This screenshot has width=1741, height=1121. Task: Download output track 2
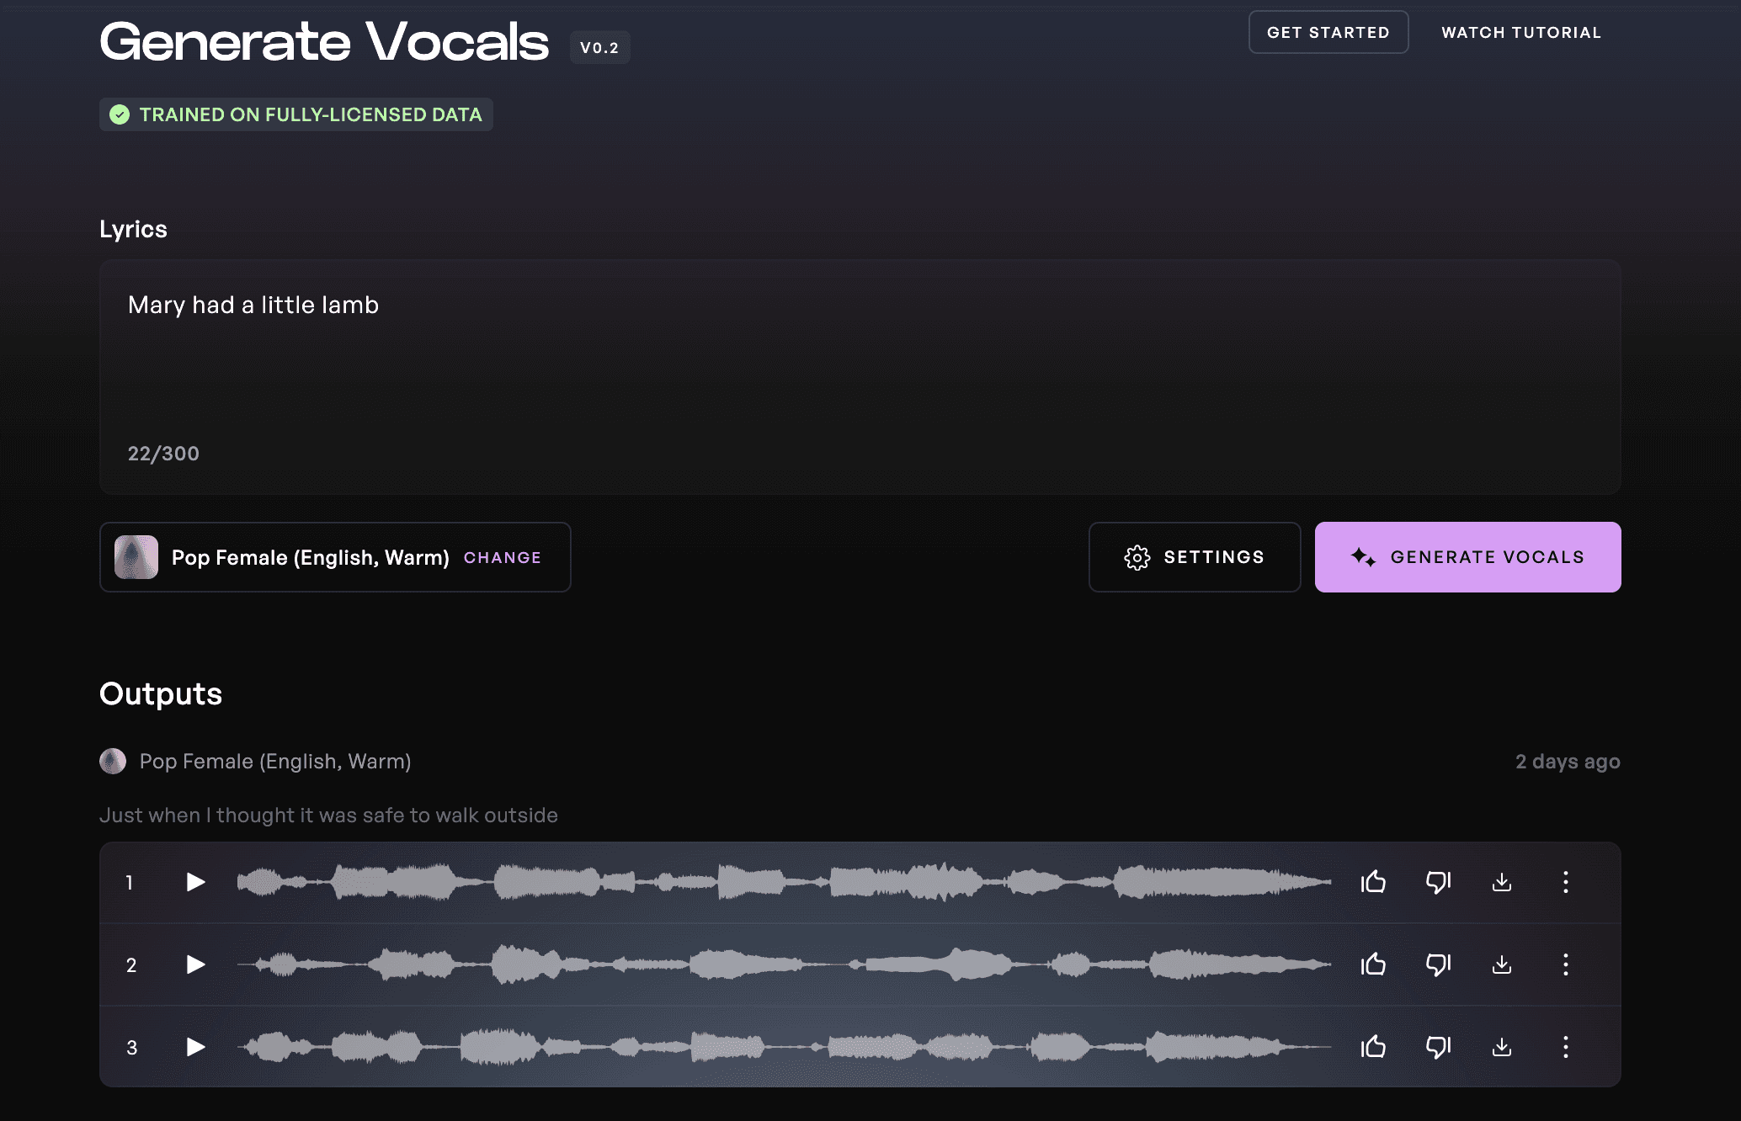coord(1502,964)
